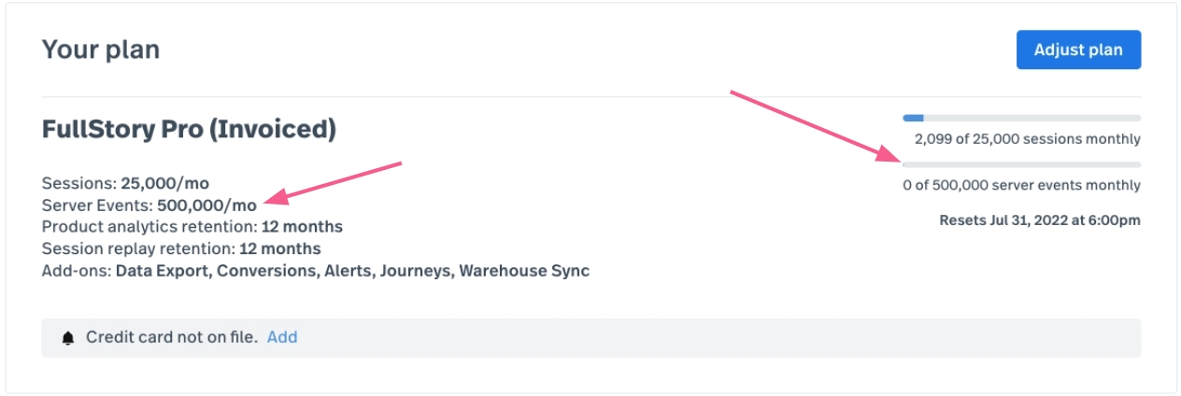Select Product analytics retention 12 months text
The width and height of the screenshot is (1181, 396).
192,227
